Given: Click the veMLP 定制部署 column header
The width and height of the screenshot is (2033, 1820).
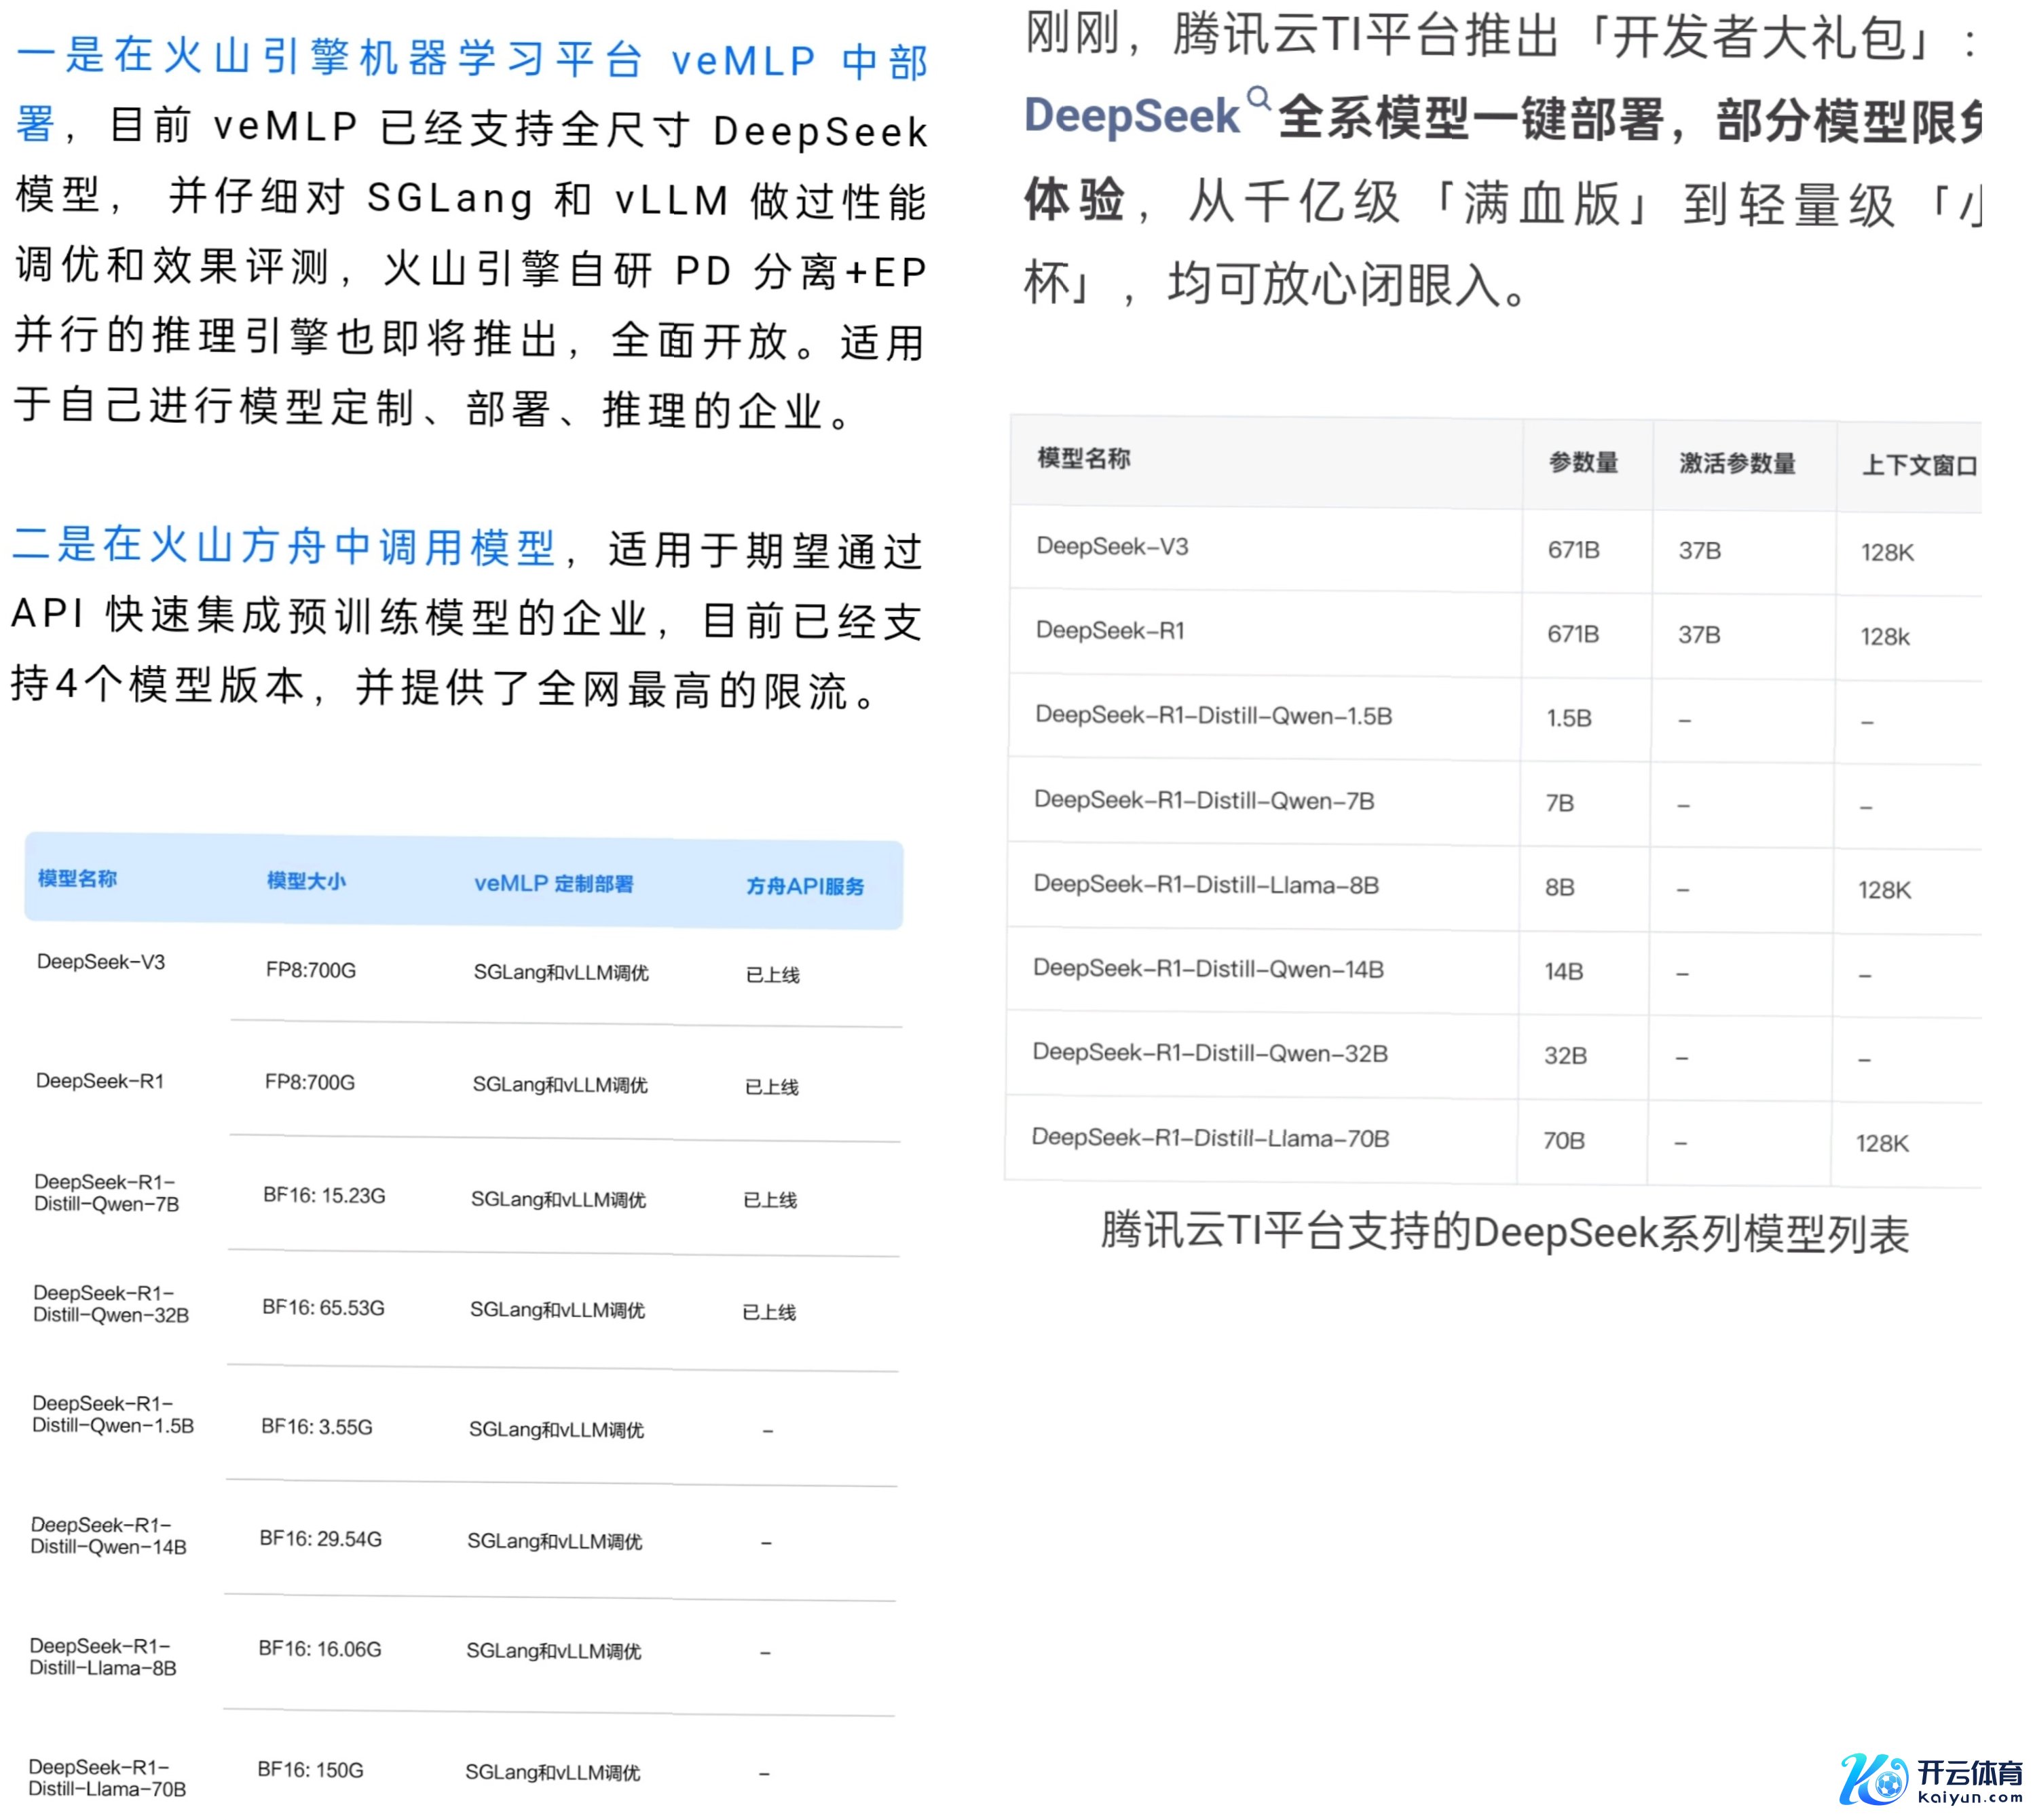Looking at the screenshot, I should (553, 883).
